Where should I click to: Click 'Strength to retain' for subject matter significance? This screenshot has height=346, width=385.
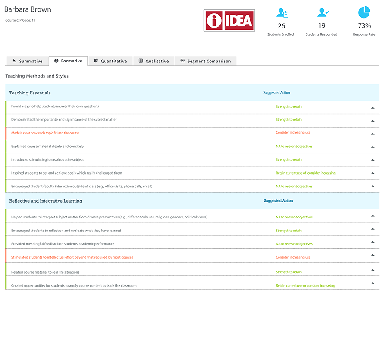click(x=288, y=120)
